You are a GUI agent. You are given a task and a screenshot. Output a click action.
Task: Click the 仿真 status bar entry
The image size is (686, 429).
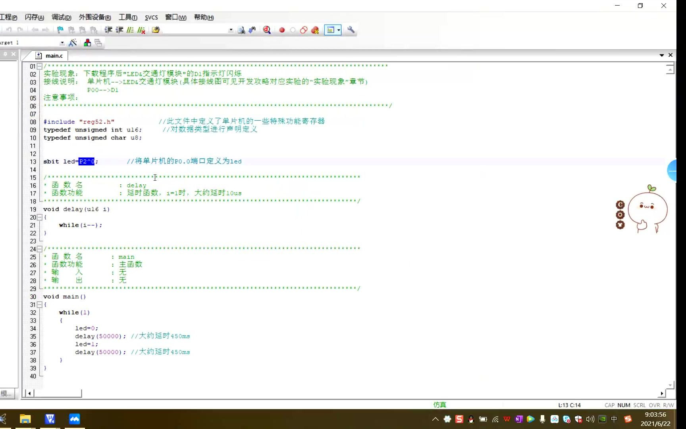coord(440,405)
